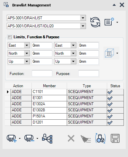The width and height of the screenshot is (128, 157).
Task: Click the status checkmark for E1301
Action: tap(110, 98)
